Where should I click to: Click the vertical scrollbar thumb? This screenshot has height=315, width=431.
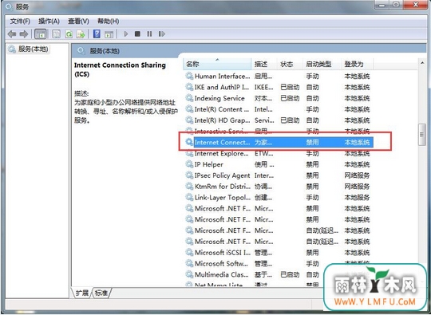422,135
